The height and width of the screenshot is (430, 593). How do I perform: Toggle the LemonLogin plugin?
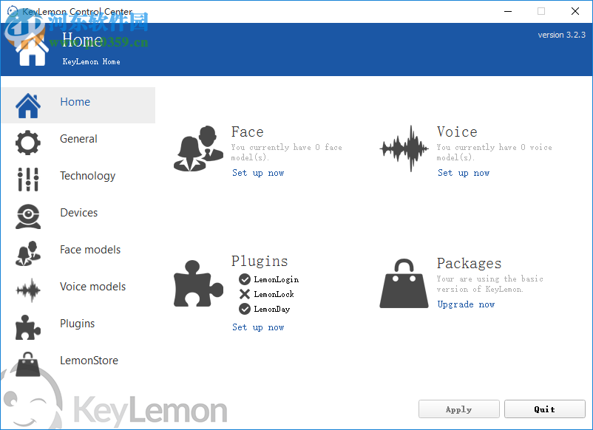point(244,279)
